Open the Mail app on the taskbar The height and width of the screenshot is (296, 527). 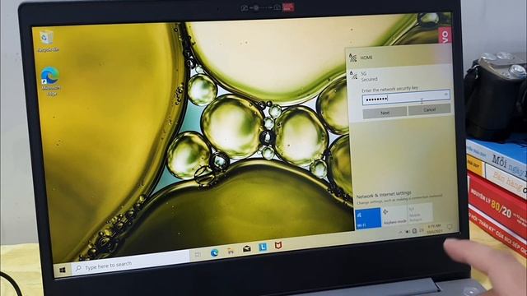coord(247,248)
